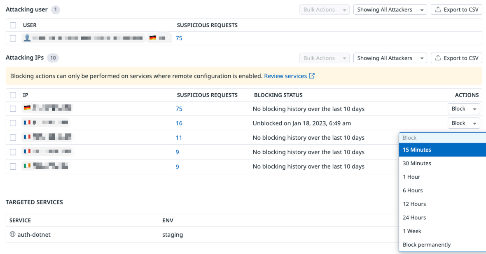Open the Review services link

285,76
